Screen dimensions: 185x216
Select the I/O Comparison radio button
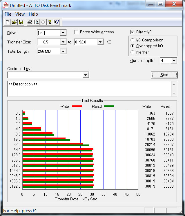tap(132, 40)
